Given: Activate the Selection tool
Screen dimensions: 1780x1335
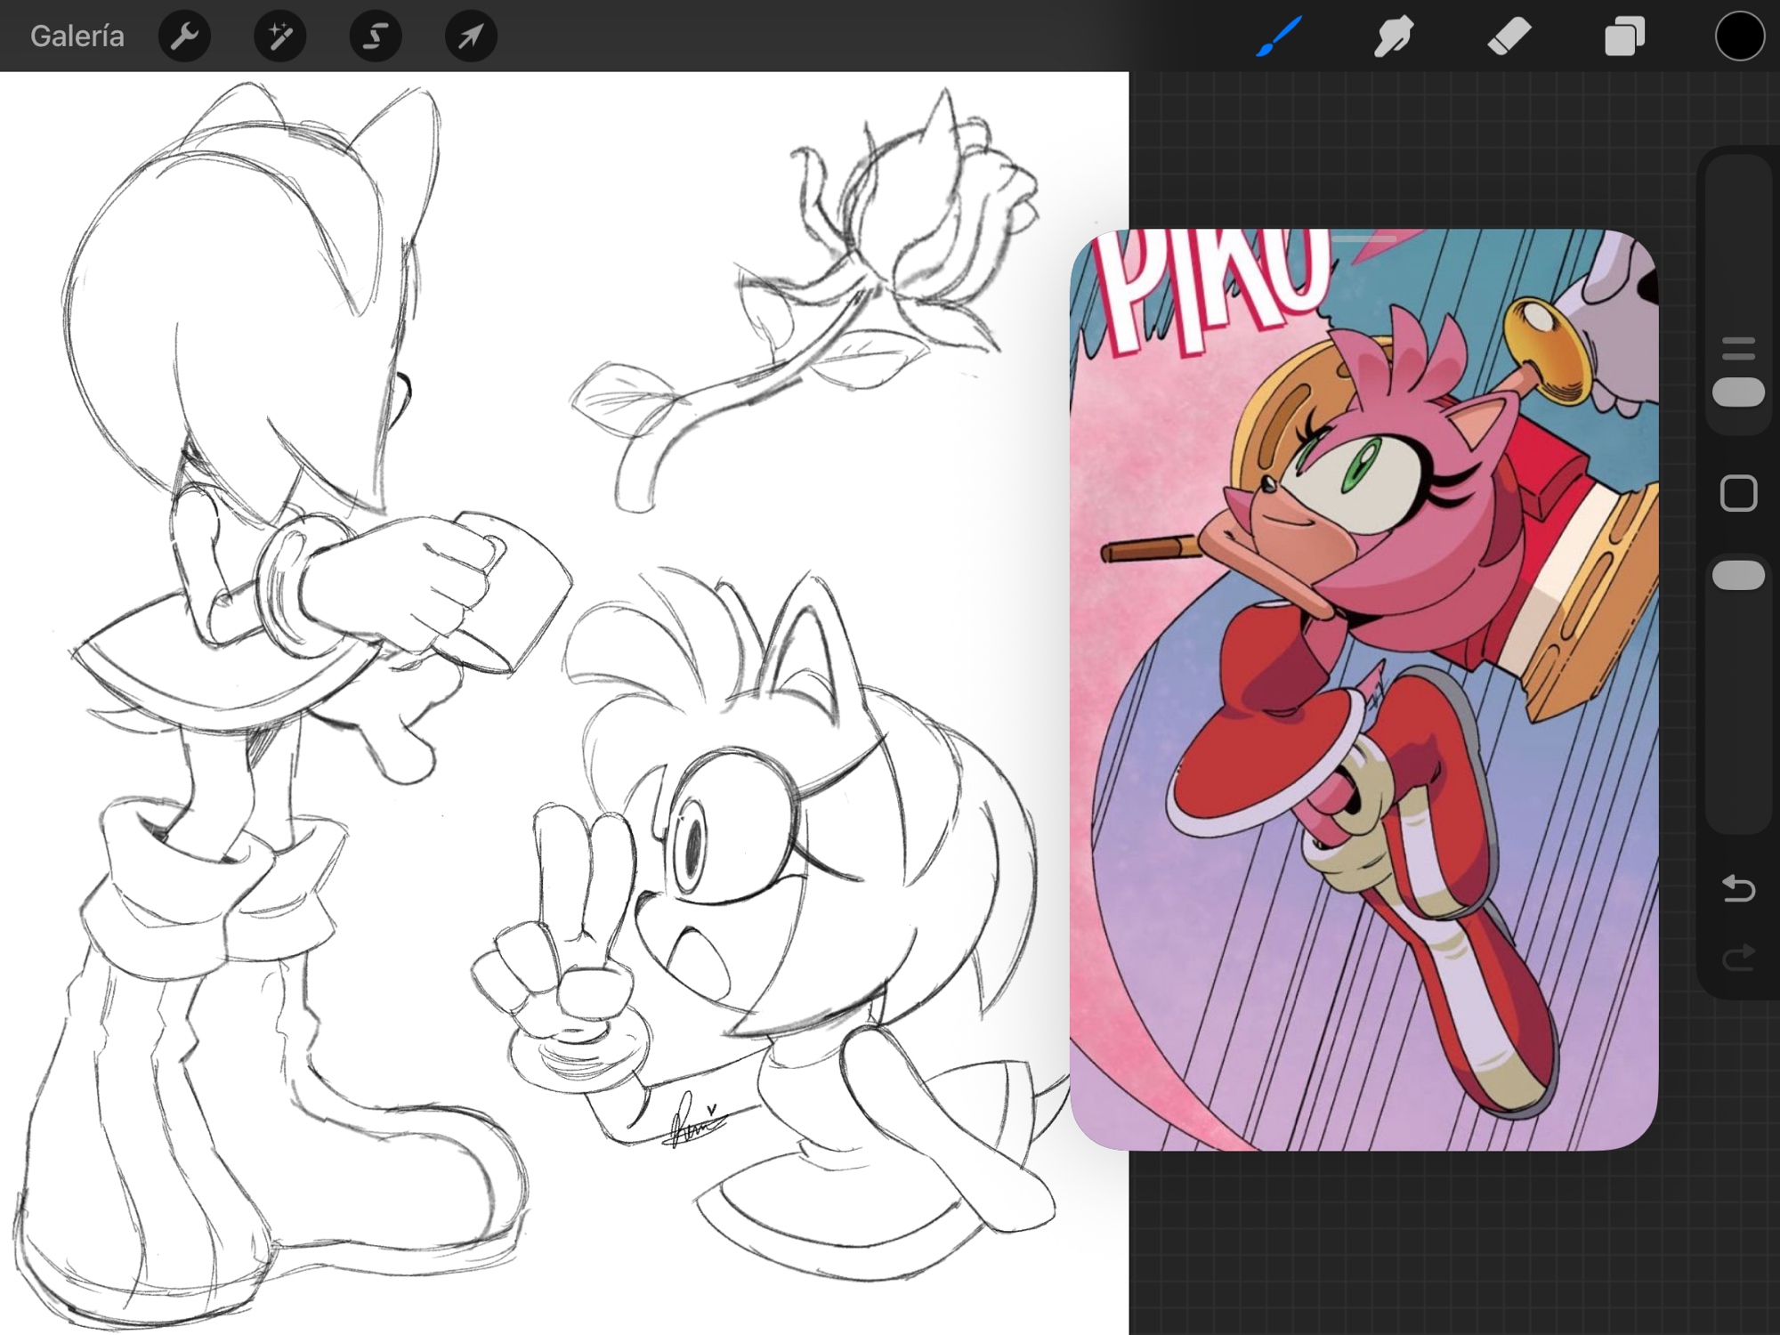Looking at the screenshot, I should point(376,36).
